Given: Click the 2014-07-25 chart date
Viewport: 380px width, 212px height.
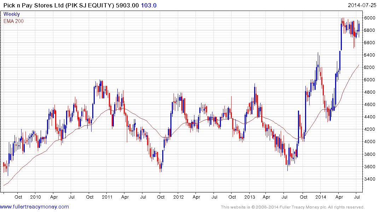Looking at the screenshot, I should (362, 5).
